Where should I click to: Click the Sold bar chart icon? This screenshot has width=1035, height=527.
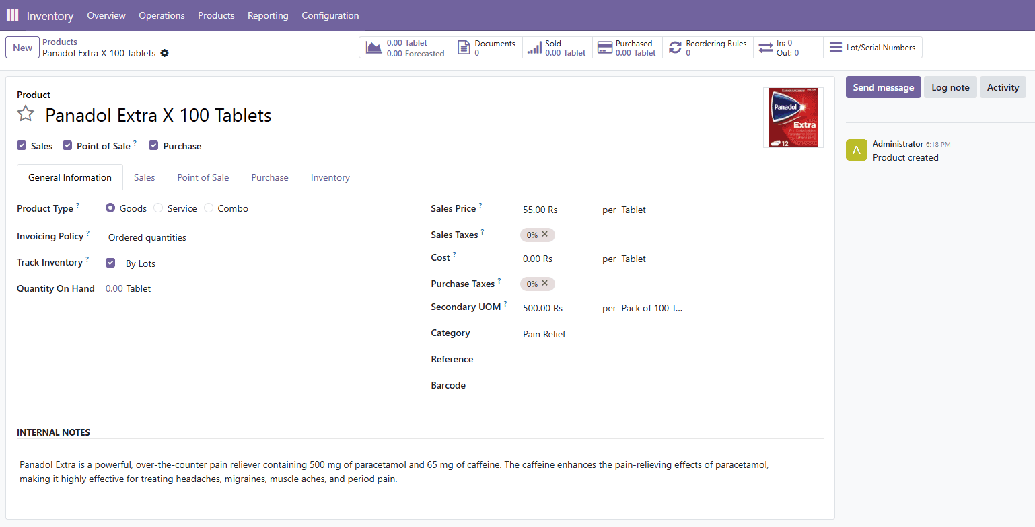[534, 48]
